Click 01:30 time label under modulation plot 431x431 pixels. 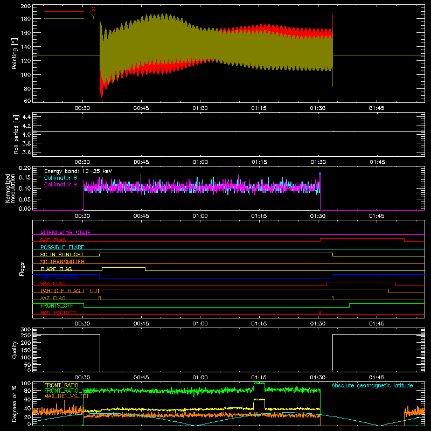click(x=318, y=216)
